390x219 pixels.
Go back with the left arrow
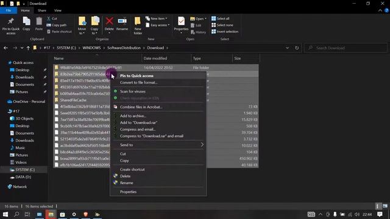[5, 47]
